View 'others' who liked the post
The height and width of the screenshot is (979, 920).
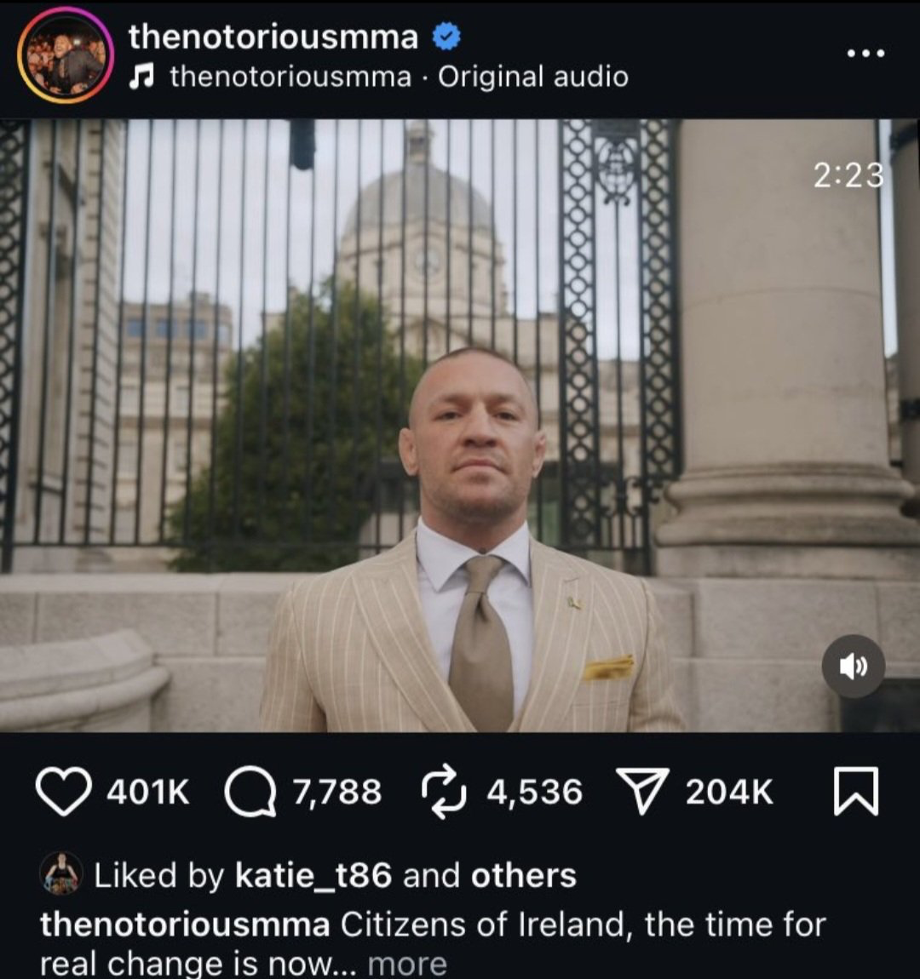point(523,875)
